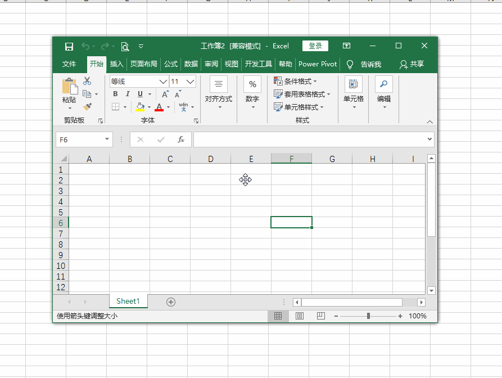502x378 pixels.
Task: Apply yellow fill color bucket
Action: click(x=140, y=107)
